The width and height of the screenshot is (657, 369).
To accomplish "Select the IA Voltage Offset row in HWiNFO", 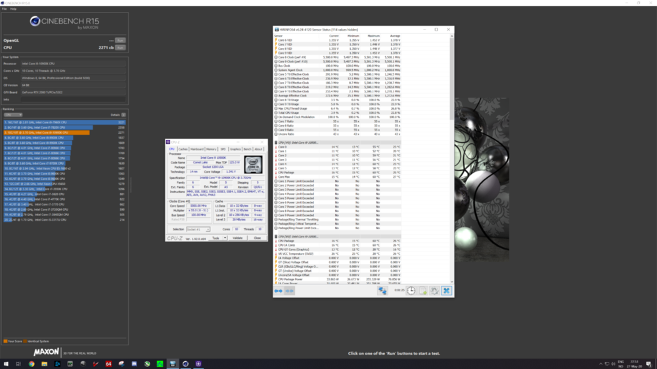I will [x=337, y=258].
